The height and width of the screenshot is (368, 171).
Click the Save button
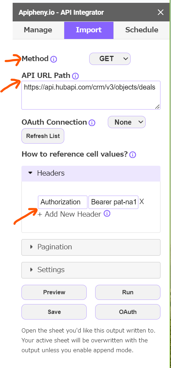click(x=54, y=312)
